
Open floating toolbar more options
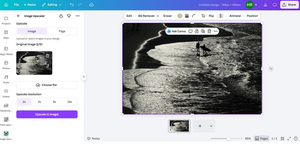(x=216, y=31)
